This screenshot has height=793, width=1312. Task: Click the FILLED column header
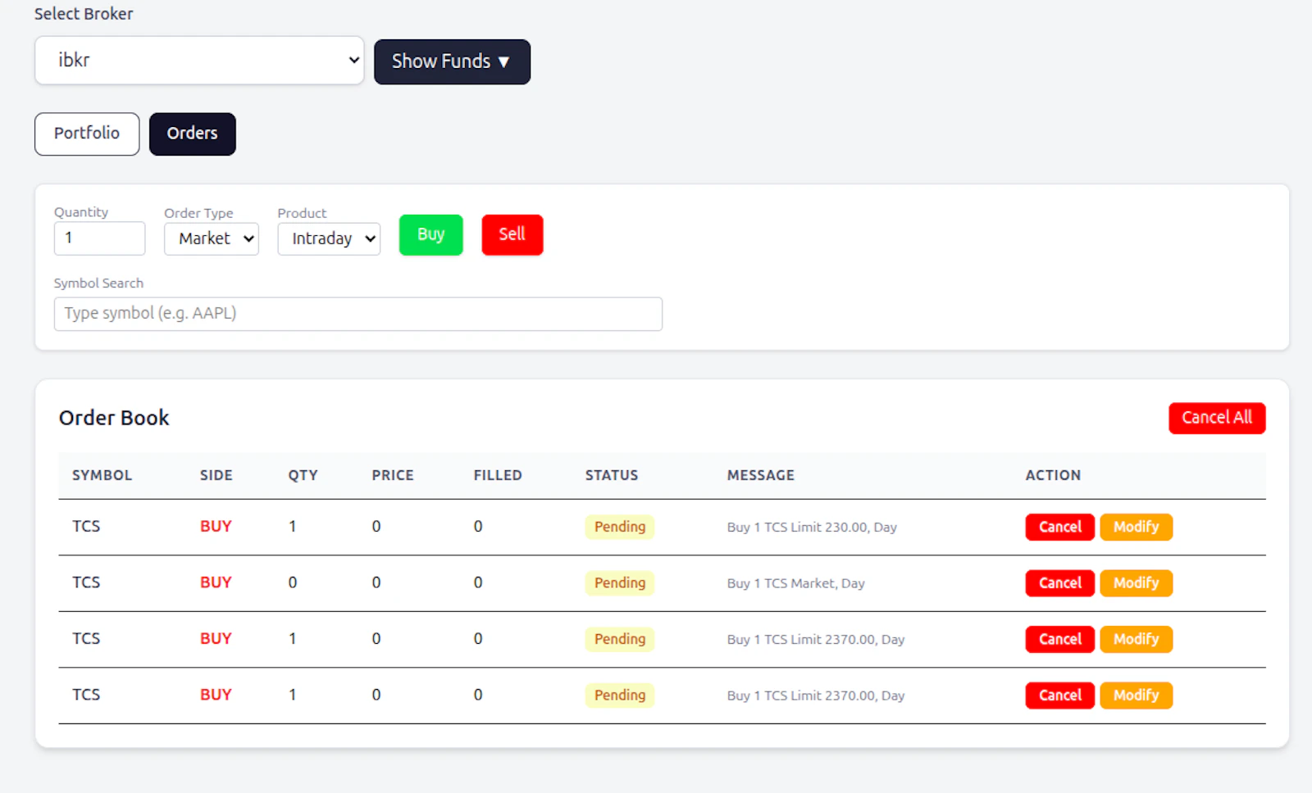click(x=498, y=475)
